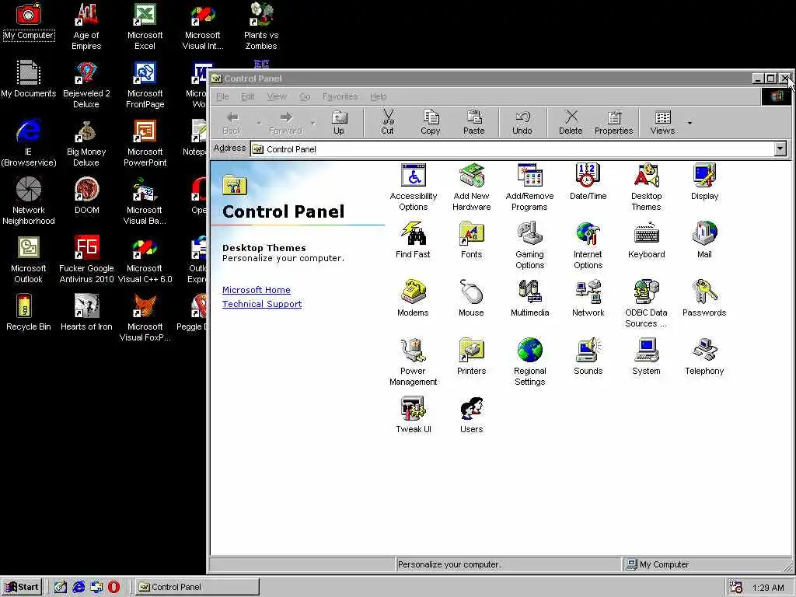The height and width of the screenshot is (597, 796).
Task: Click the Up toolbar button
Action: tap(339, 123)
